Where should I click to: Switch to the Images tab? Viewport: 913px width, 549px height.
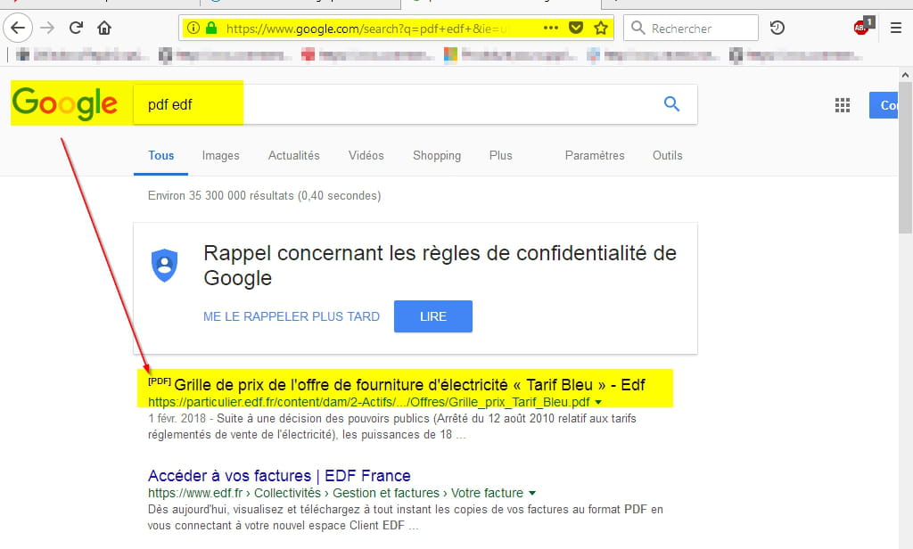point(221,155)
